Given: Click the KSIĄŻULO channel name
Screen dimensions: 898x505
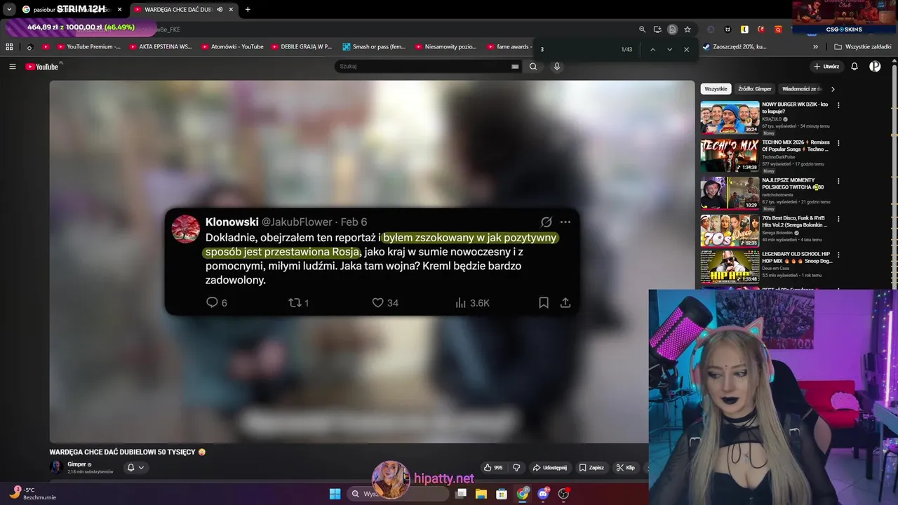Looking at the screenshot, I should click(x=772, y=119).
